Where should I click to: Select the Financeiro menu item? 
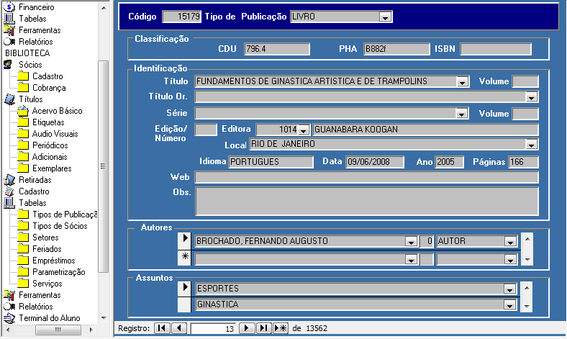37,7
